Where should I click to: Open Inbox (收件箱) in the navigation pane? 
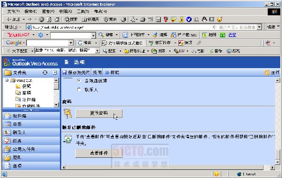pos(20,116)
